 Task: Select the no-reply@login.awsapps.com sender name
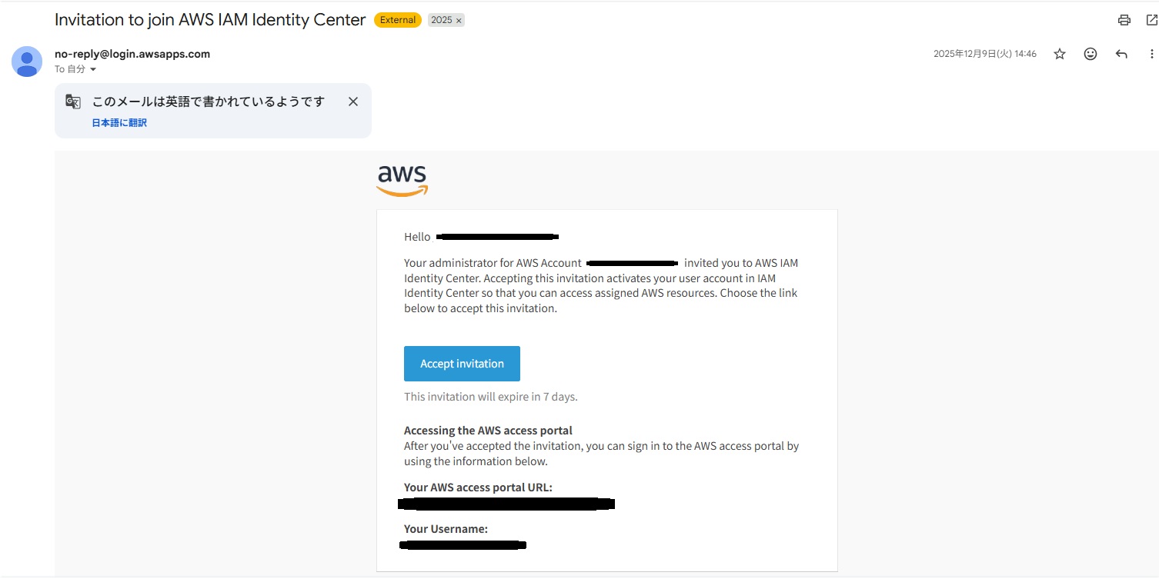[132, 54]
